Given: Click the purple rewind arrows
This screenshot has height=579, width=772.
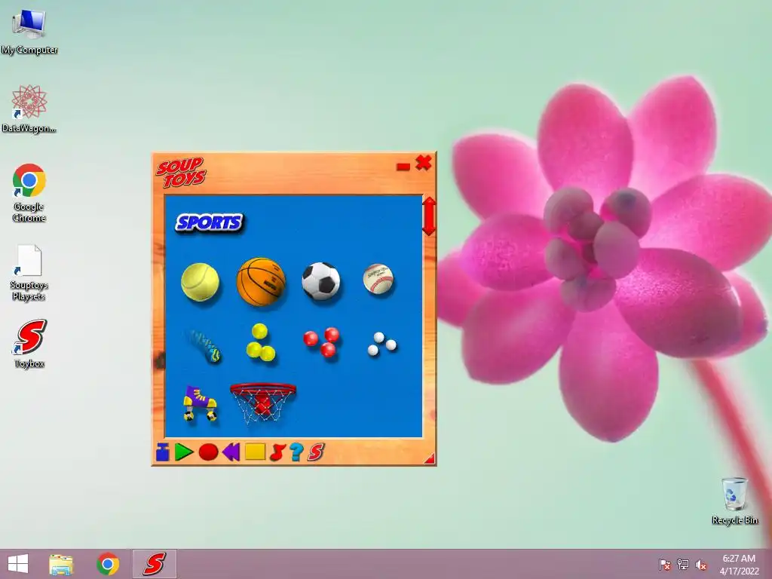Looking at the screenshot, I should pos(231,452).
